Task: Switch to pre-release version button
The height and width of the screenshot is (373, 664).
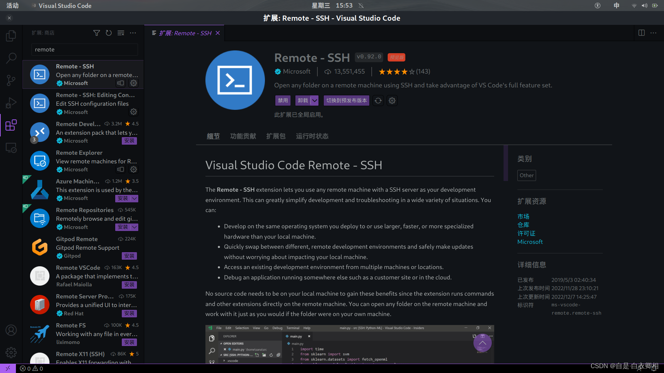Action: [347, 101]
